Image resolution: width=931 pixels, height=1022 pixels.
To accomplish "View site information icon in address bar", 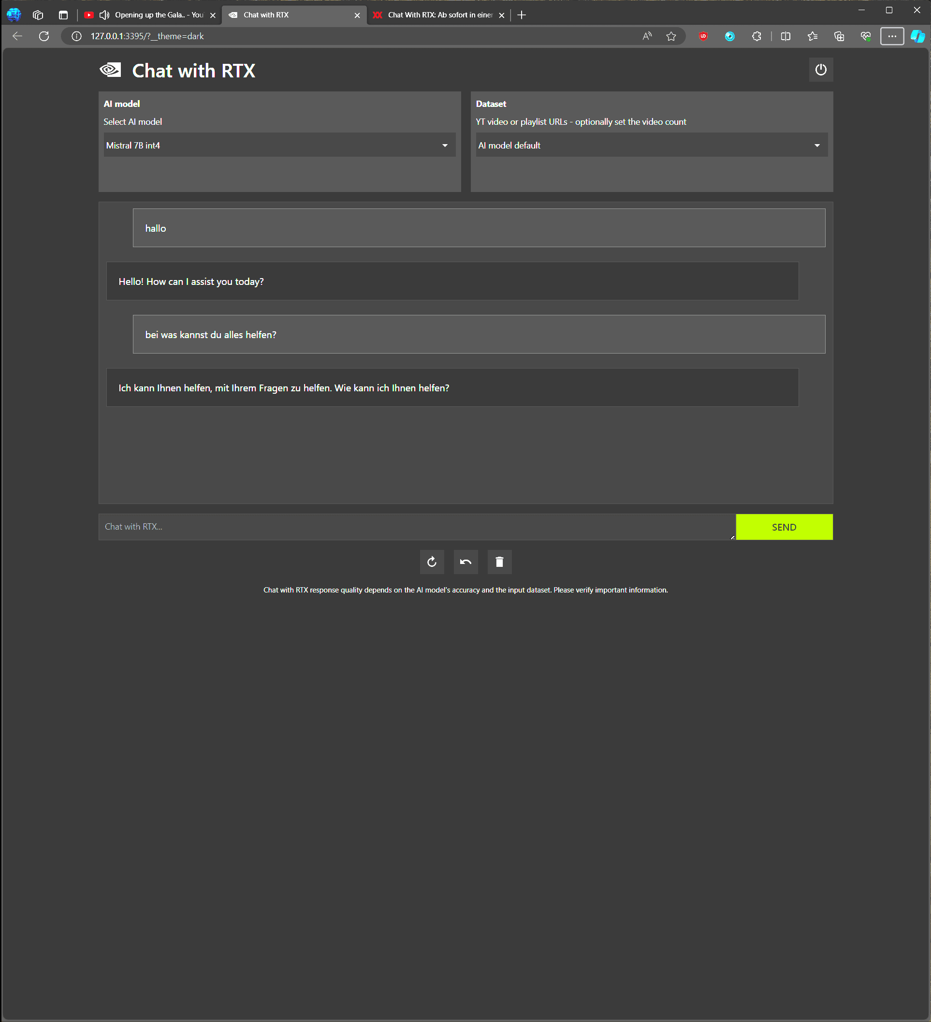I will point(76,36).
